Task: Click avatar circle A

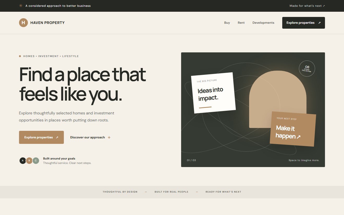Action: [x=23, y=161]
